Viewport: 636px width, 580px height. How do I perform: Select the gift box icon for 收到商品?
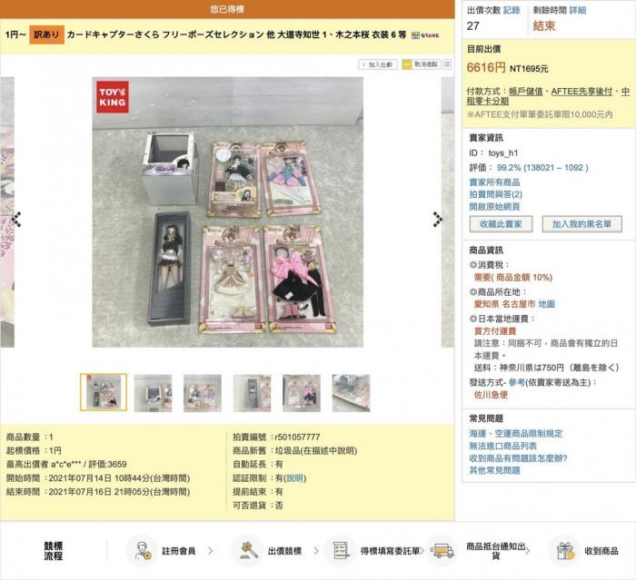click(x=565, y=551)
